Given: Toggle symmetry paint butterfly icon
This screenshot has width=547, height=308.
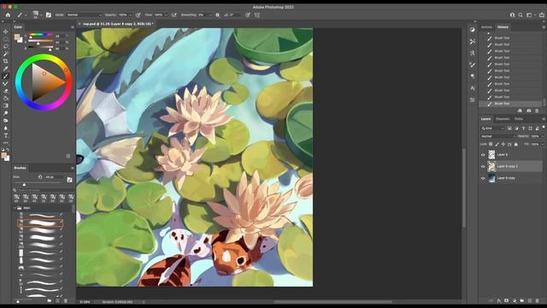Looking at the screenshot, I should [x=257, y=15].
